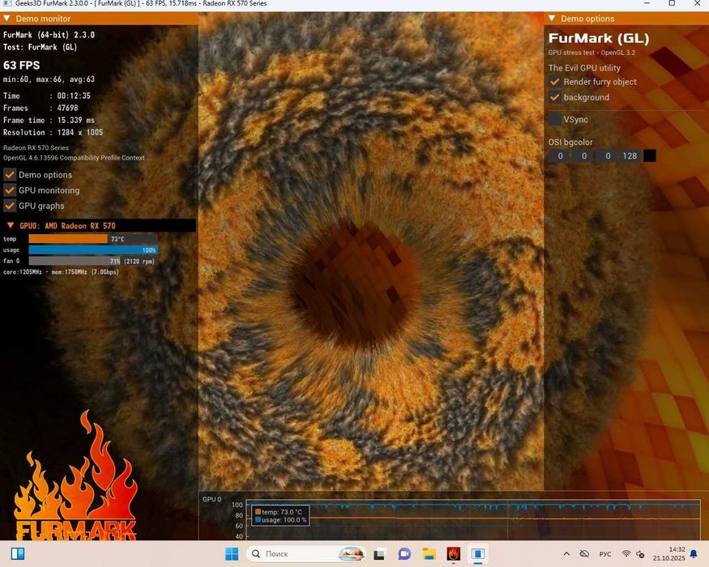
Task: Click the 63 FPS readout
Action: (x=21, y=66)
